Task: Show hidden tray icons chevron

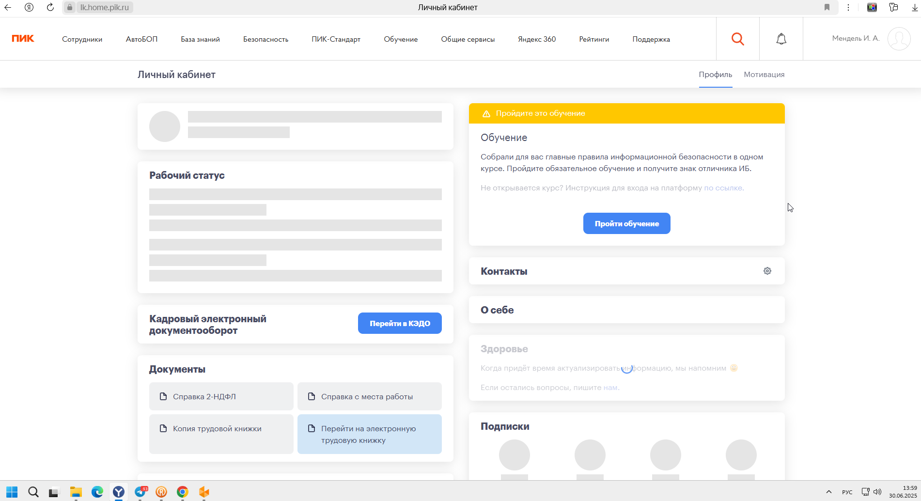Action: tap(828, 492)
